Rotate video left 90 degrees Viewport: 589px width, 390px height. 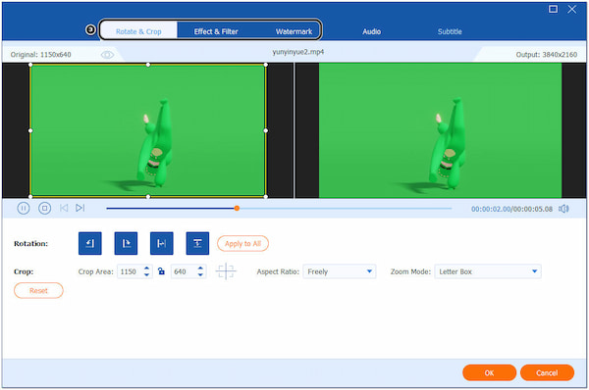(89, 243)
